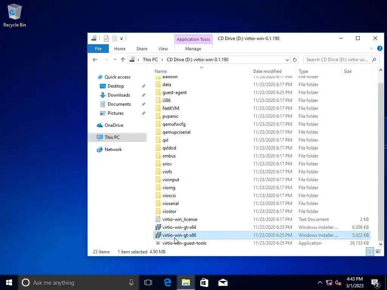
Task: Select Network in the navigation pane
Action: (x=113, y=150)
